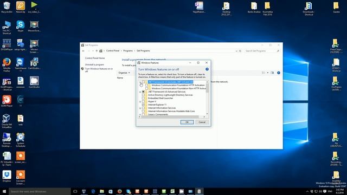Open the System Scheduler desktop icon
The width and height of the screenshot is (347, 195).
click(x=21, y=140)
